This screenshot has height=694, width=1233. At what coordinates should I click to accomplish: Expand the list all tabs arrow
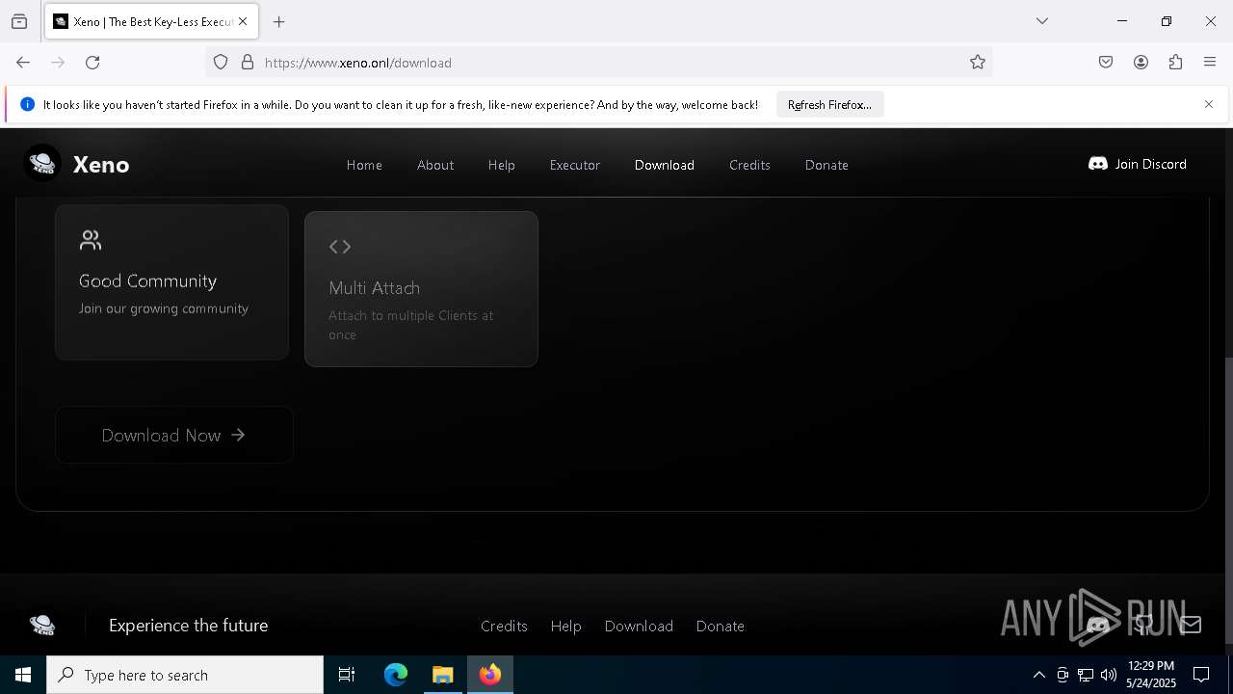(x=1041, y=21)
